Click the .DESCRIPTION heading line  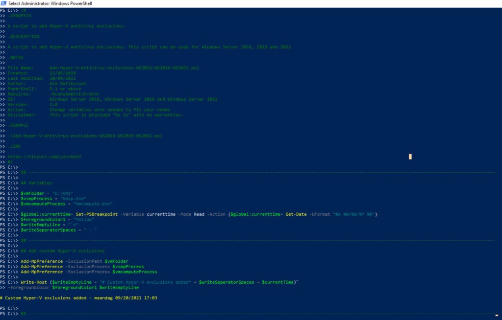(x=24, y=36)
